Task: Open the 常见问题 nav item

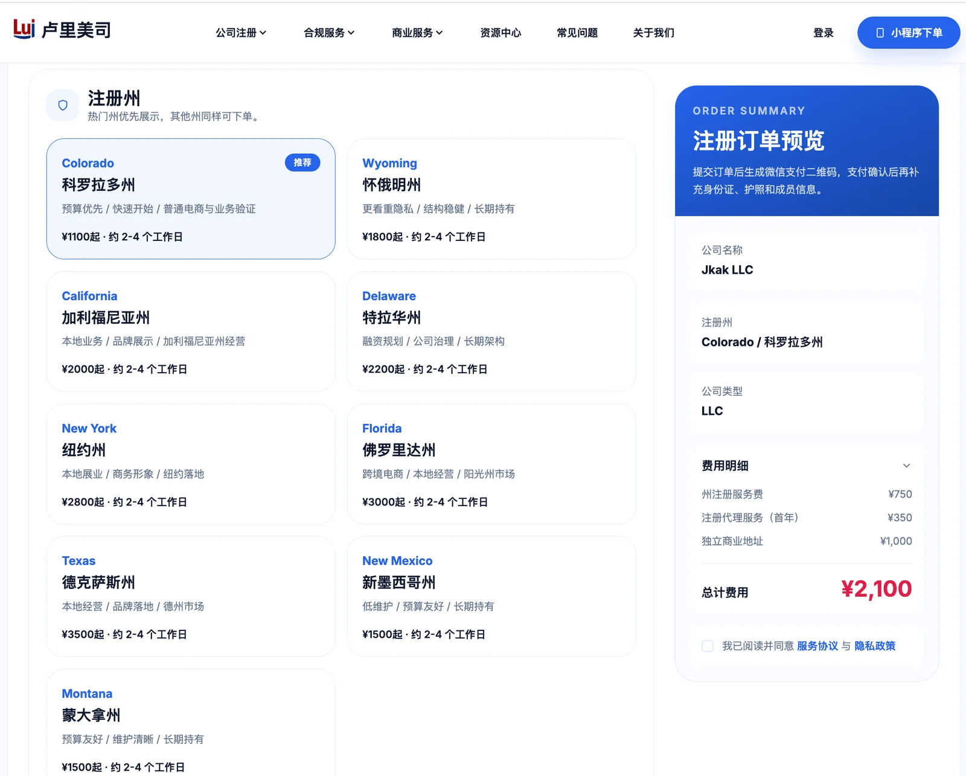Action: [577, 33]
